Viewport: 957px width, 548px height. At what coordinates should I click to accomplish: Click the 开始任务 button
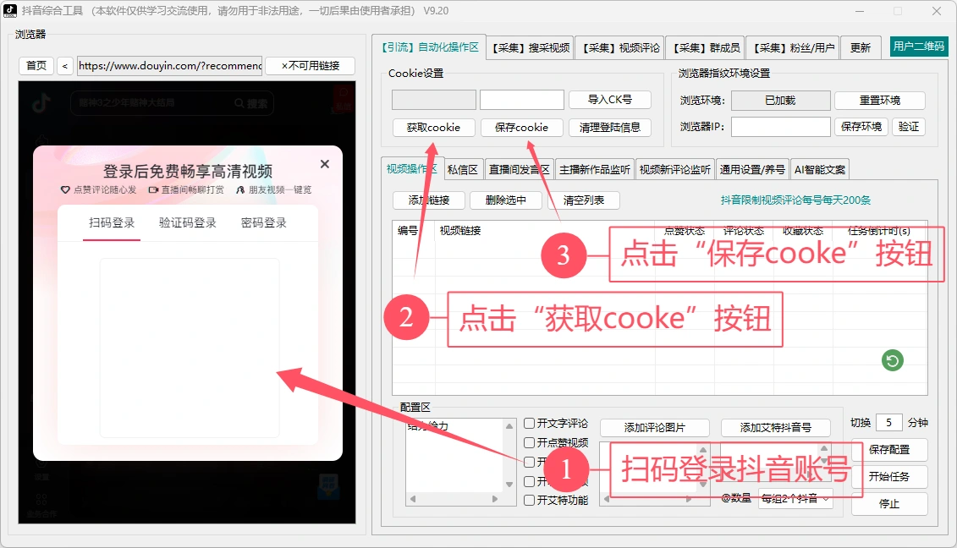[x=889, y=477]
